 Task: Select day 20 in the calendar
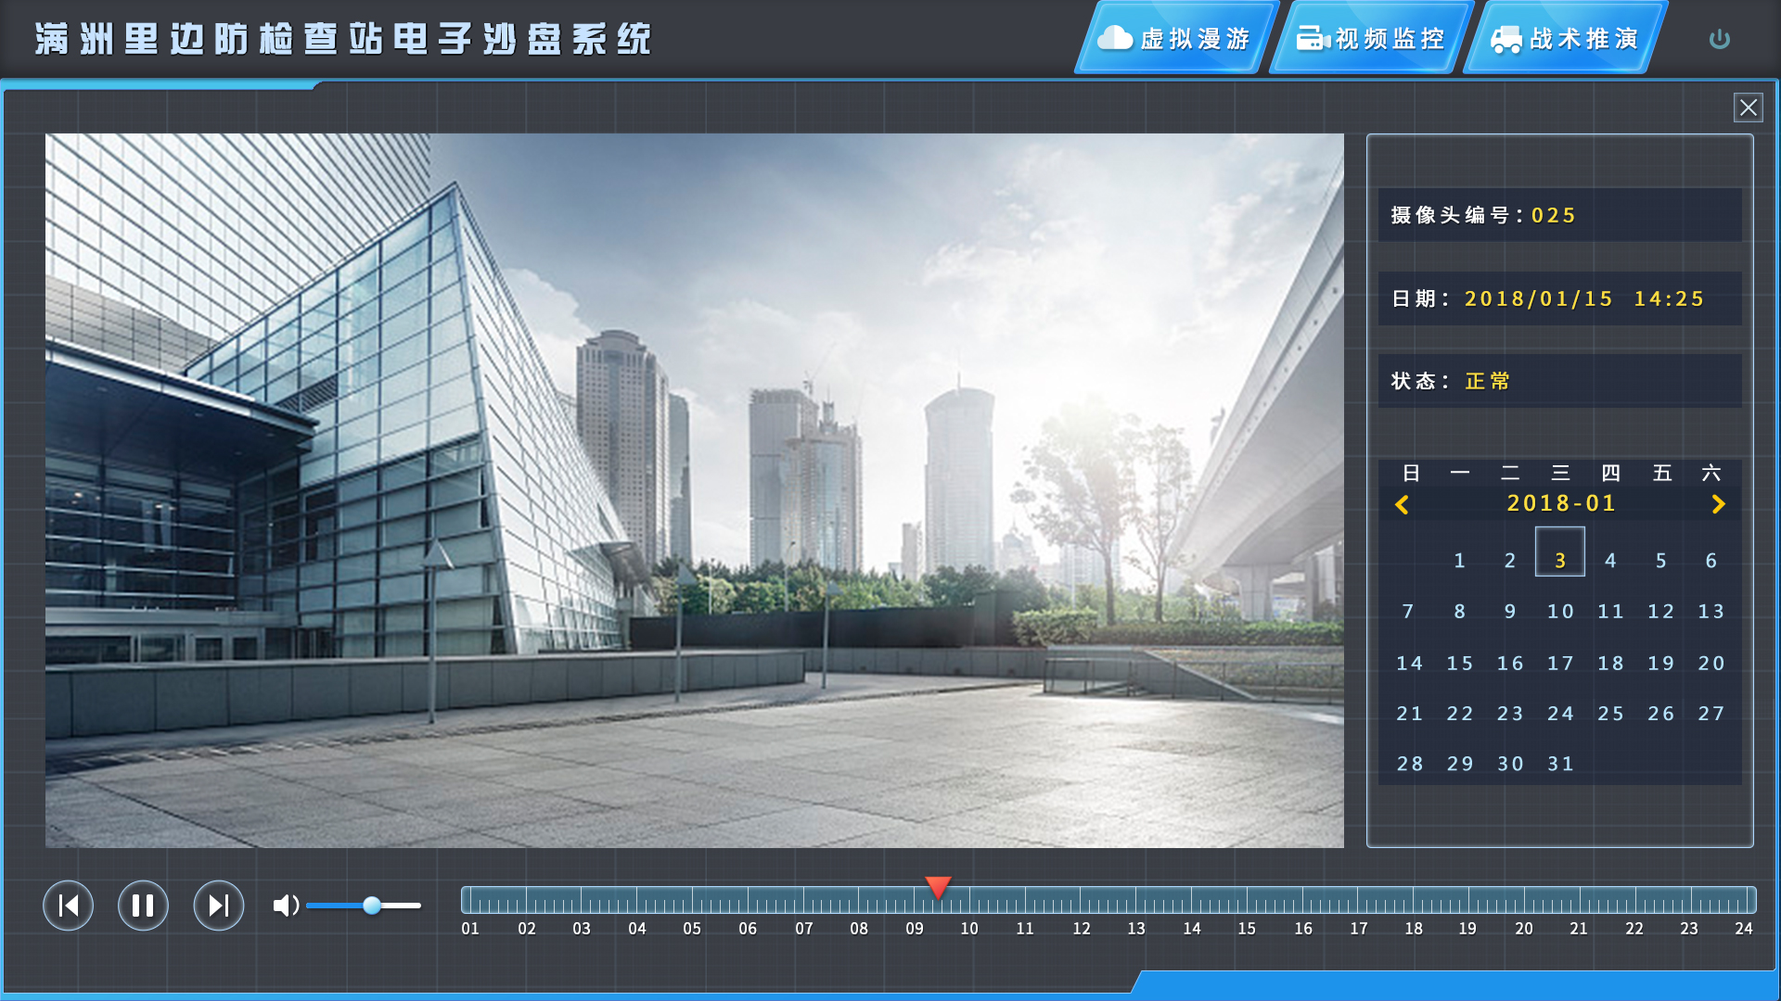coord(1711,663)
